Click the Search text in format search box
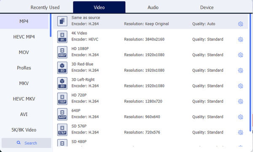This screenshot has height=152, width=253. (31, 143)
